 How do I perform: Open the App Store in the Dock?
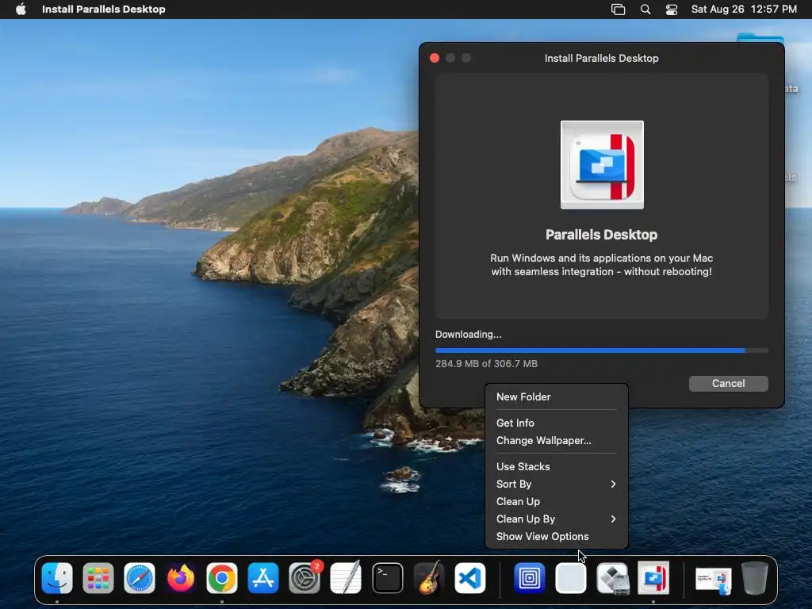pos(263,578)
